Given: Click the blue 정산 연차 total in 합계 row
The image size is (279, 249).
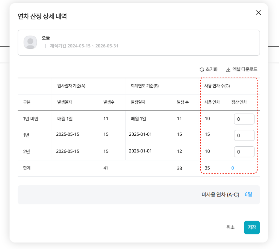Looking at the screenshot, I should pyautogui.click(x=233, y=168).
